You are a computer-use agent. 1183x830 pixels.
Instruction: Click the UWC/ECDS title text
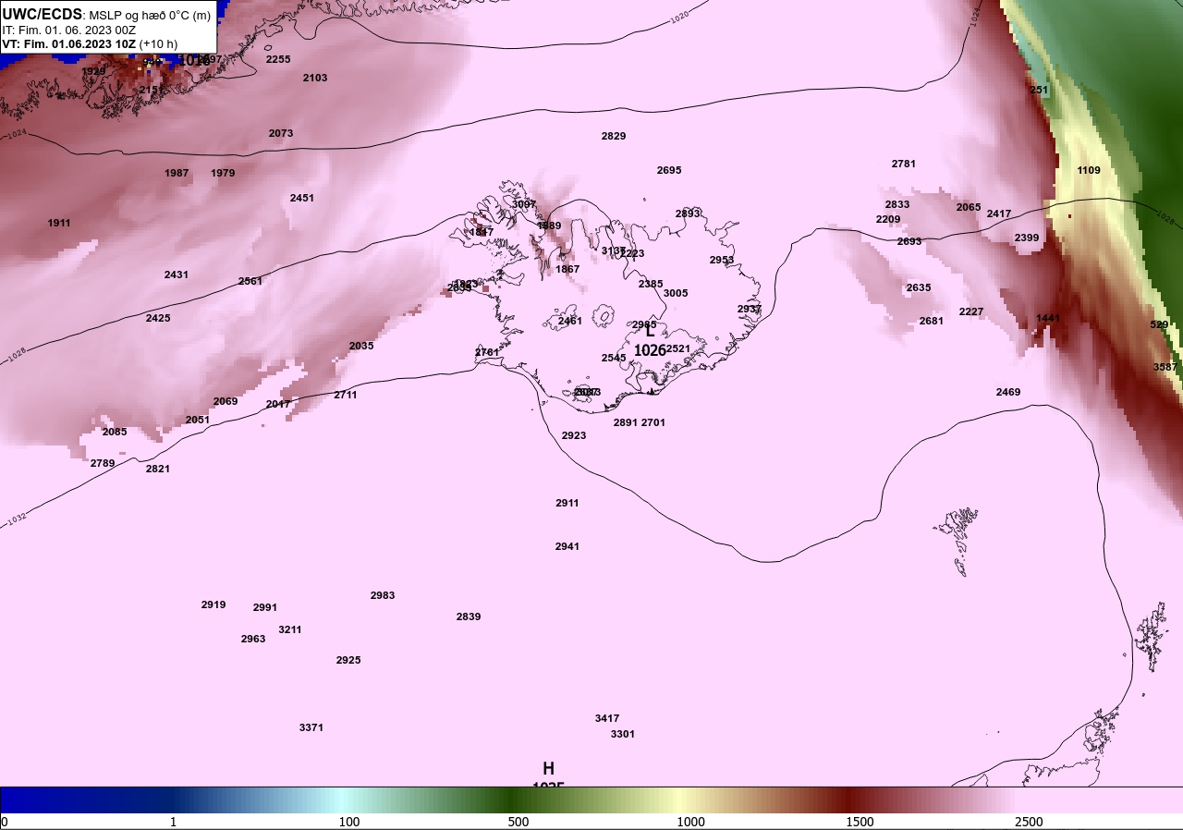43,14
